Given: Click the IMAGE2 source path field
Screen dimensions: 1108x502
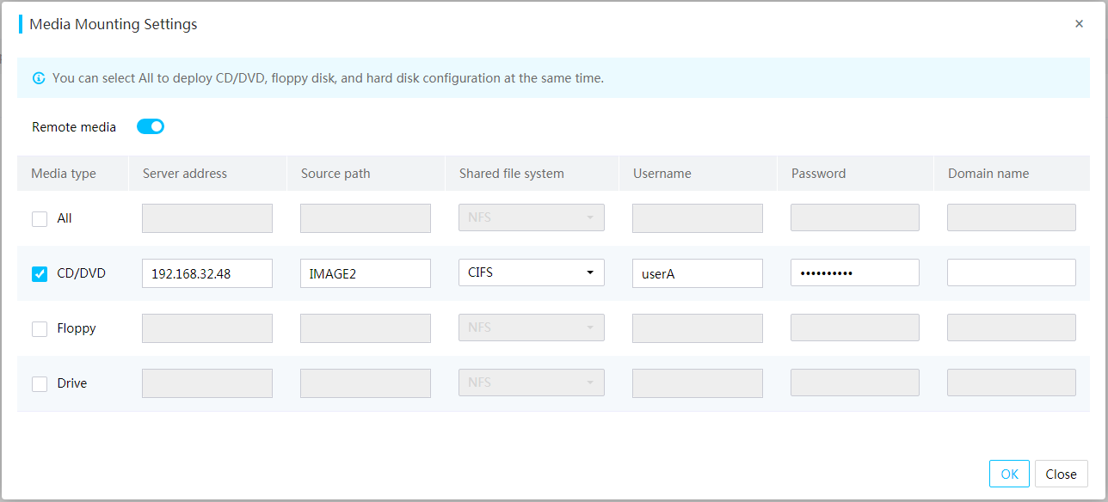Looking at the screenshot, I should pos(366,273).
